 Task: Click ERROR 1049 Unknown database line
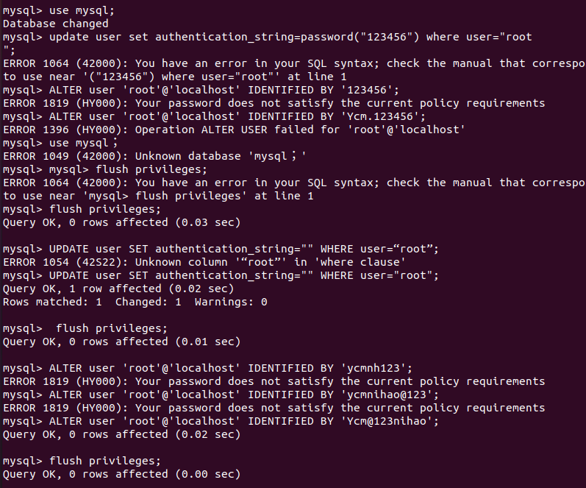click(154, 157)
